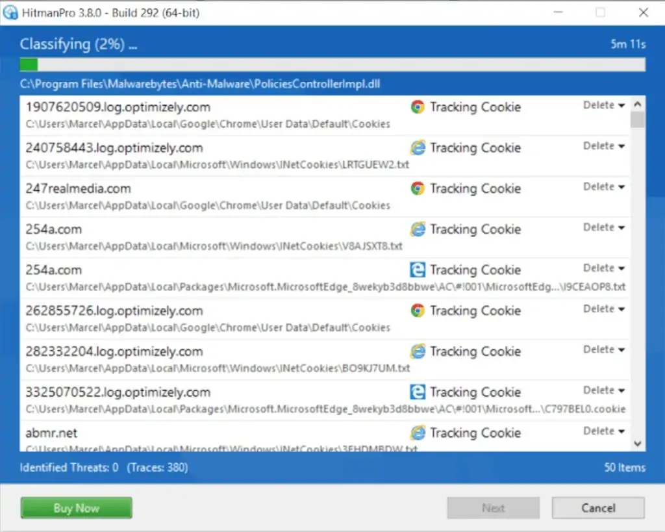Click the 5m 11s elapsed time
Screen dimensions: 665x532
(x=628, y=44)
